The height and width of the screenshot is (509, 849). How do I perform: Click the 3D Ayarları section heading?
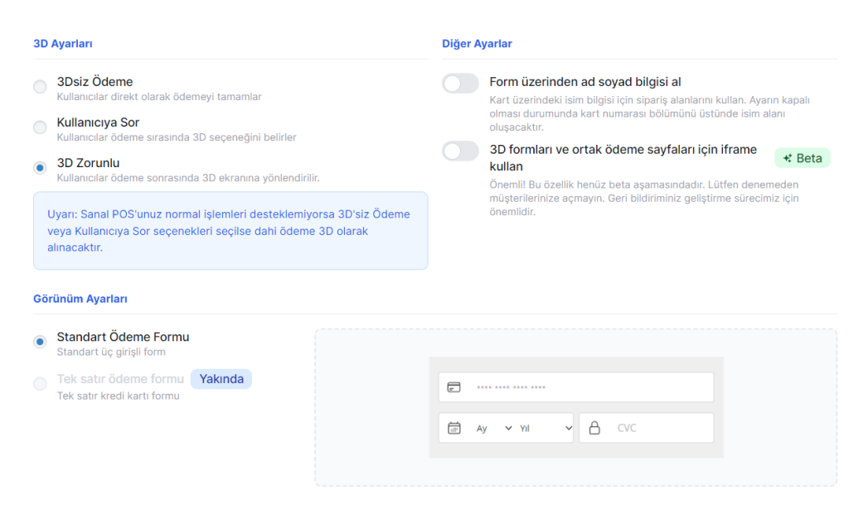coord(62,44)
